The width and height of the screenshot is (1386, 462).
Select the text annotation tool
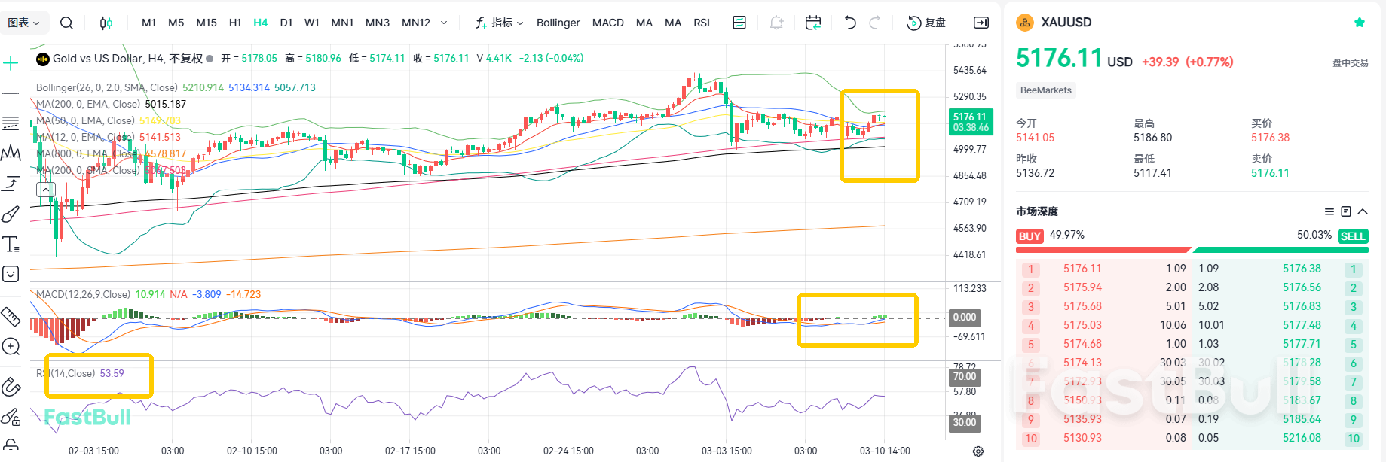point(11,245)
